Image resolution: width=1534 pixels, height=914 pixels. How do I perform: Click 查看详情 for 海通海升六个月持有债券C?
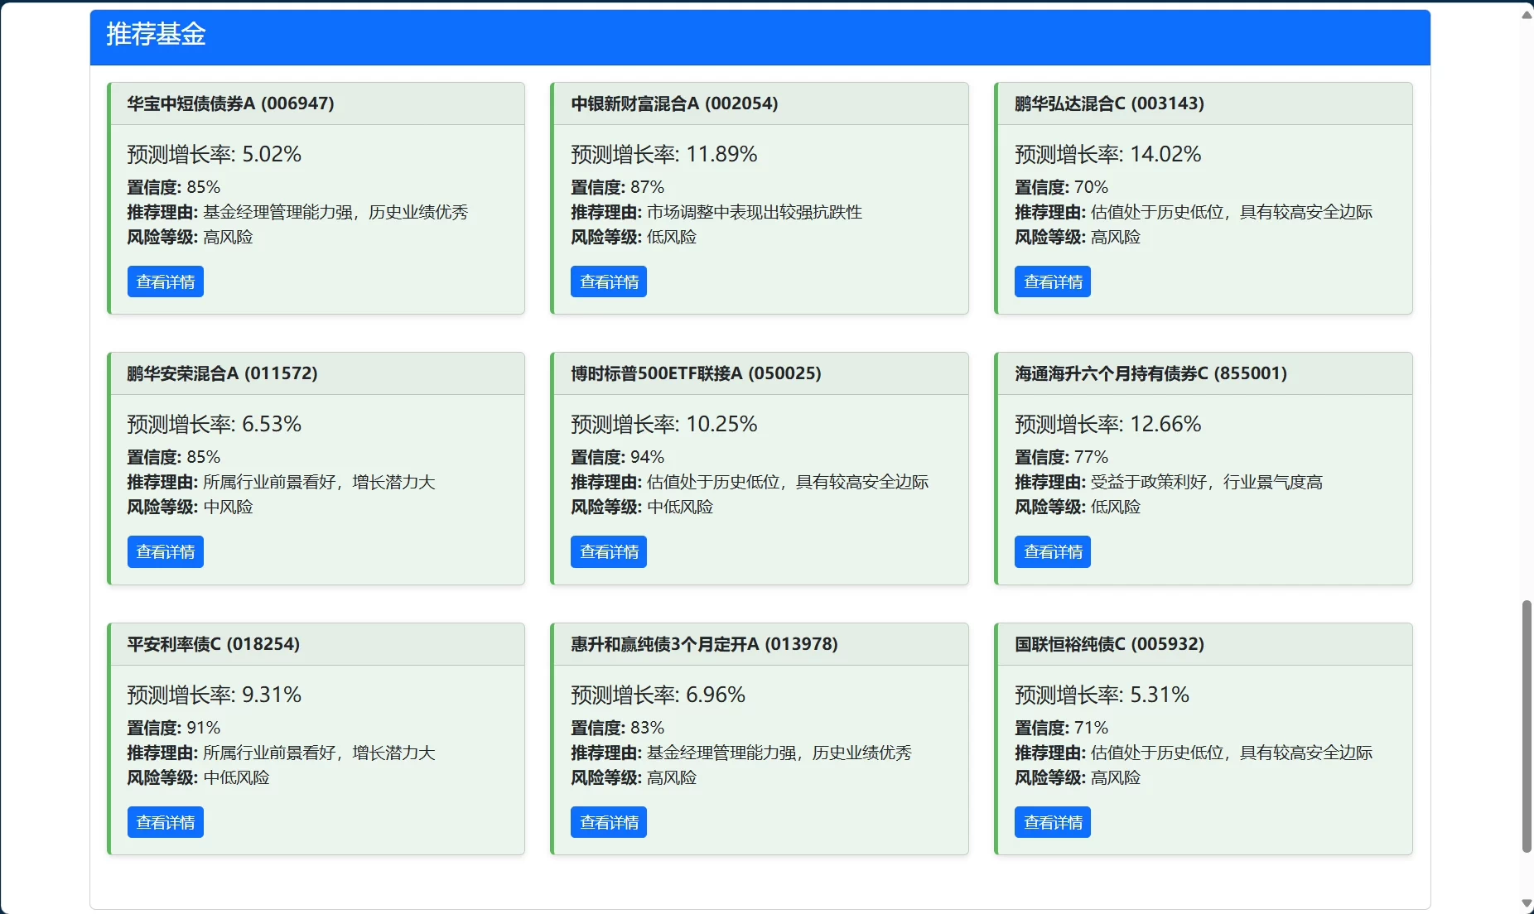(x=1053, y=551)
